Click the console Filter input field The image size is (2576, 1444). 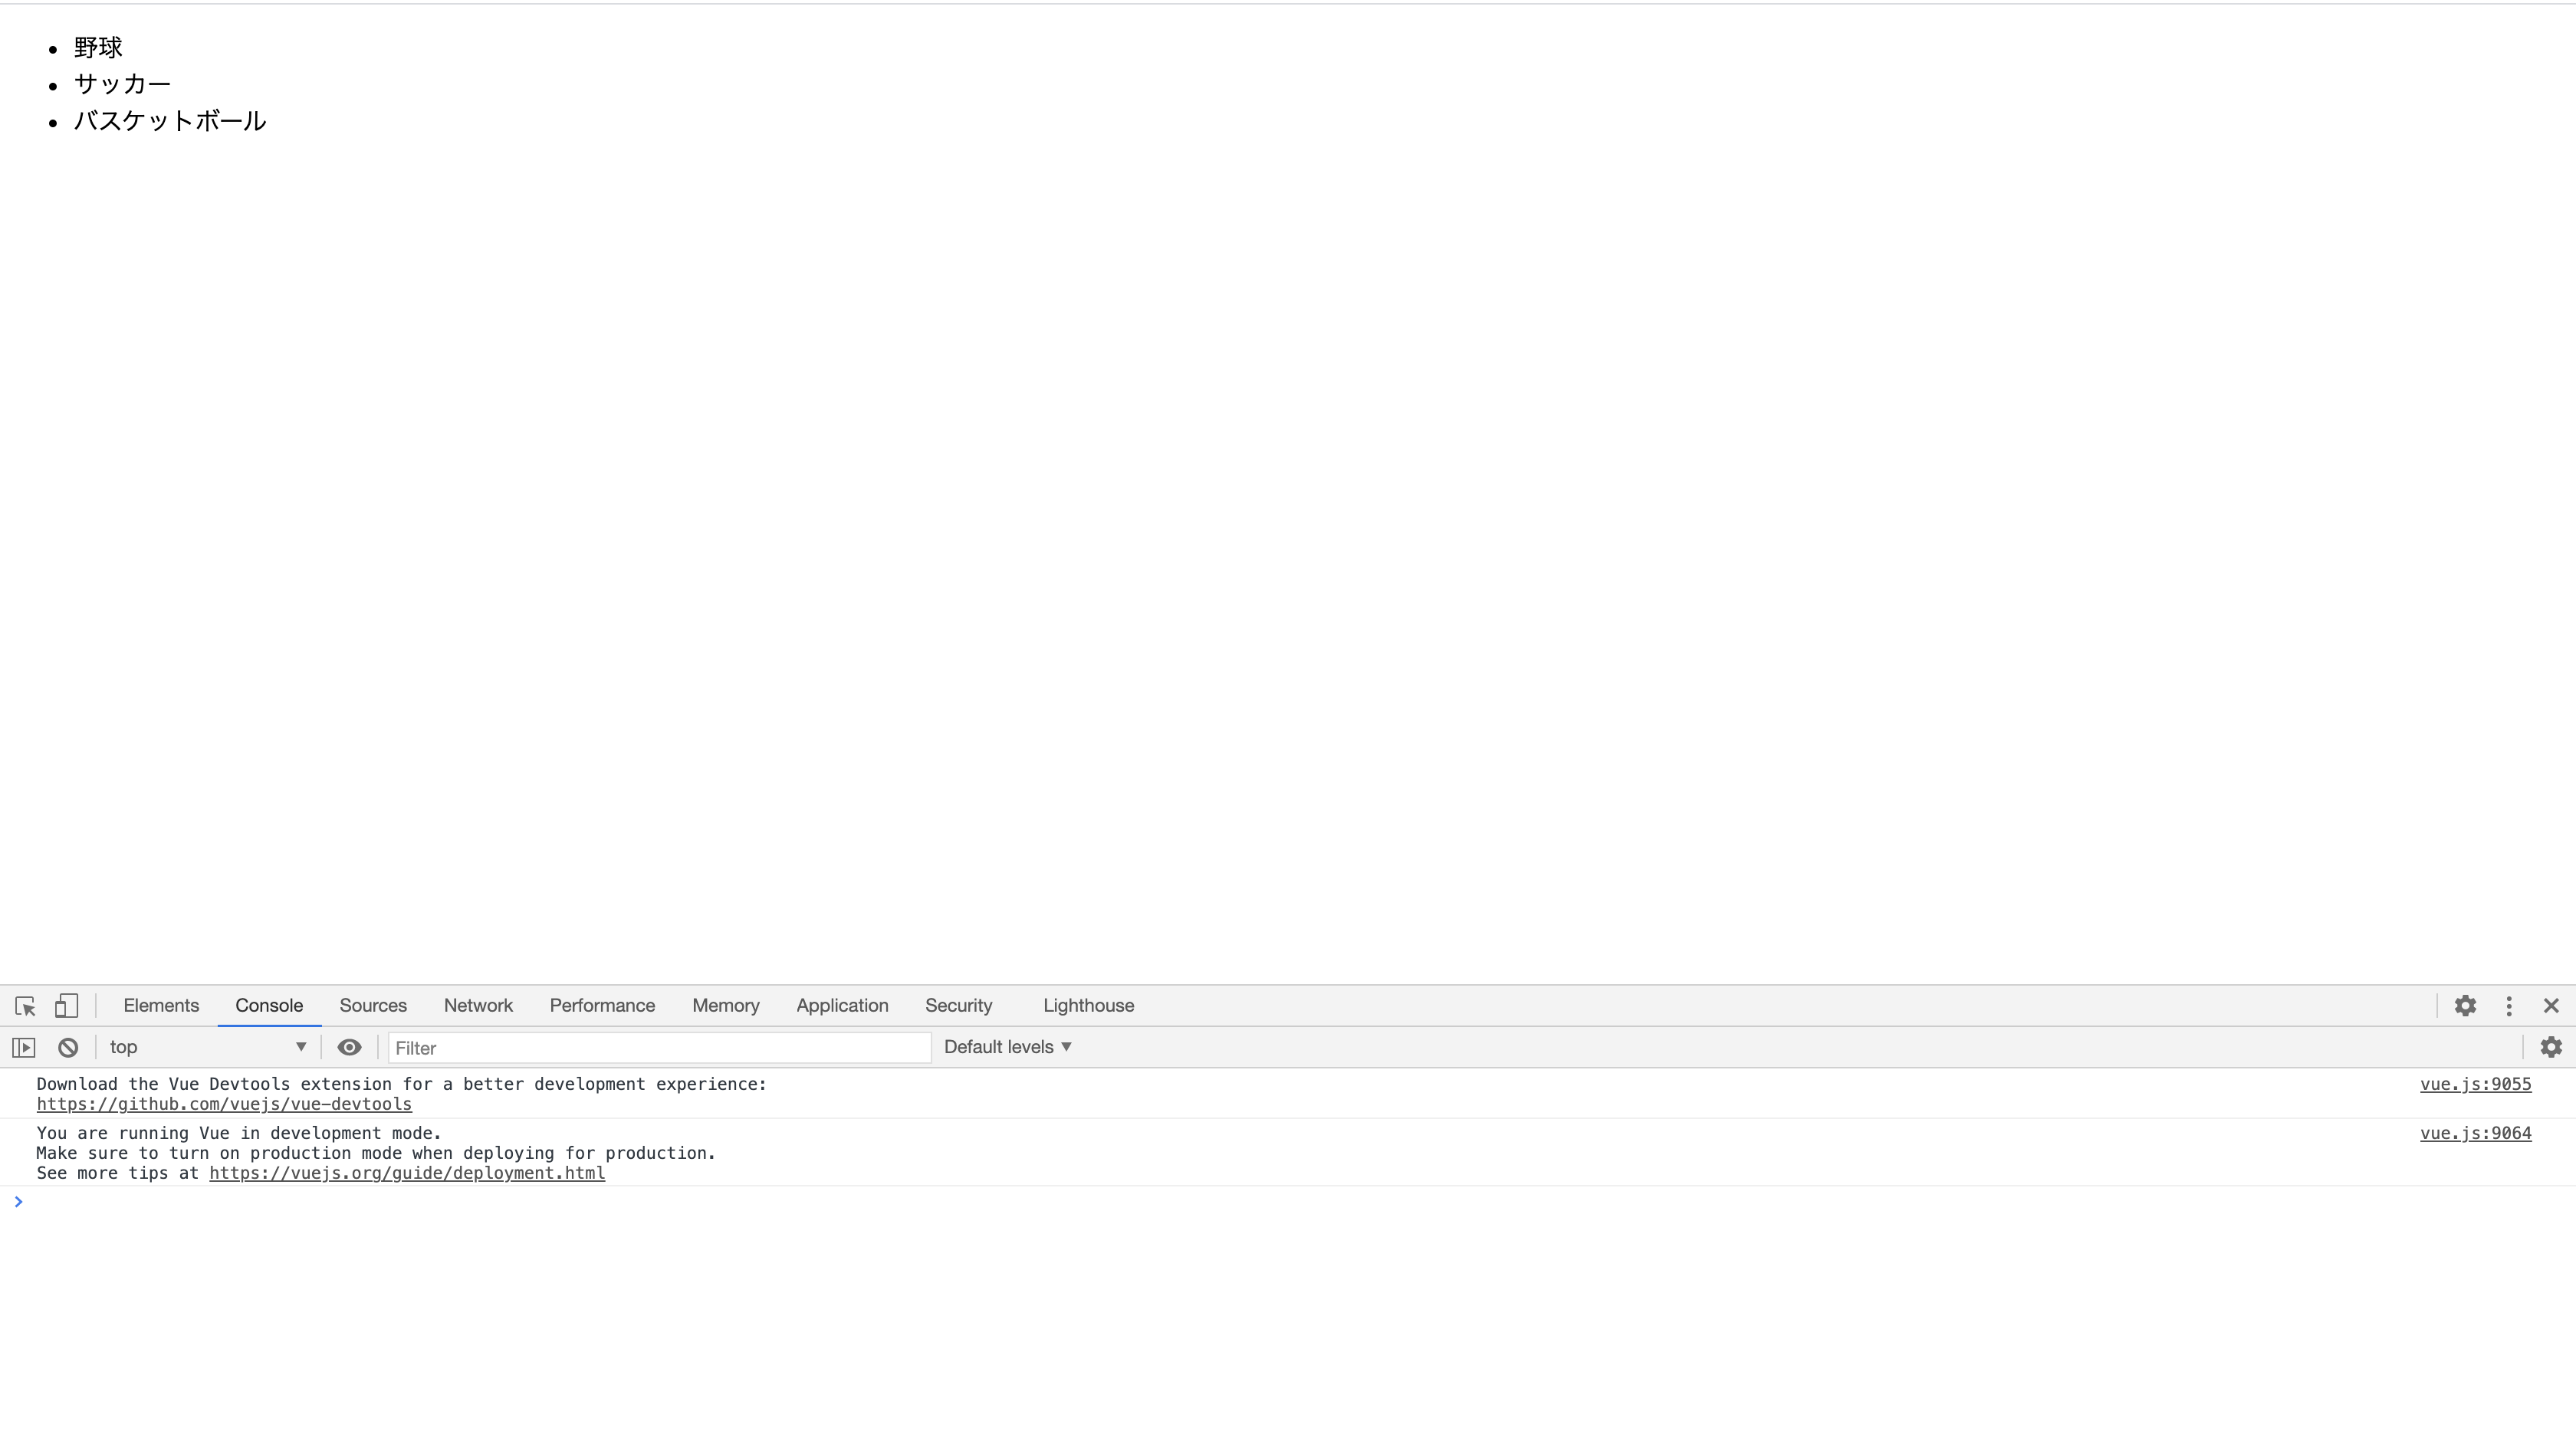coord(660,1048)
